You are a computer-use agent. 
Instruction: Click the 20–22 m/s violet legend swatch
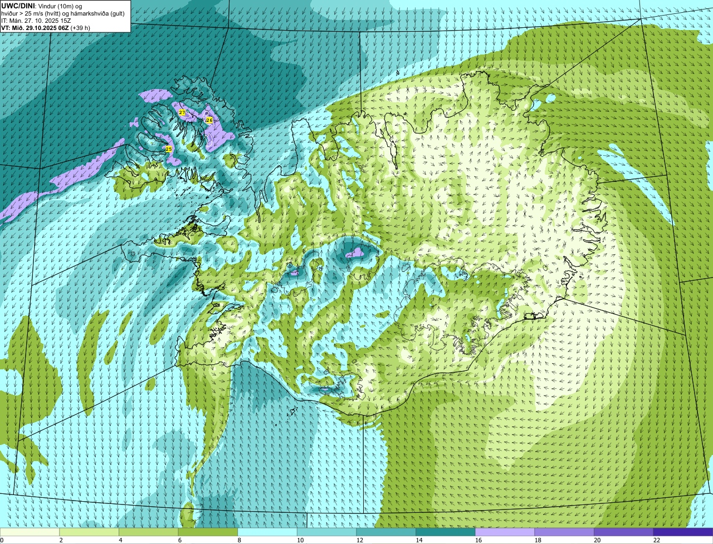[624, 532]
